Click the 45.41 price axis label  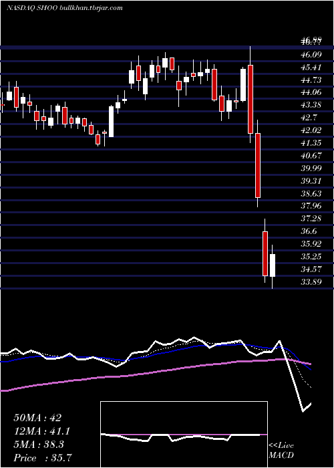311,67
